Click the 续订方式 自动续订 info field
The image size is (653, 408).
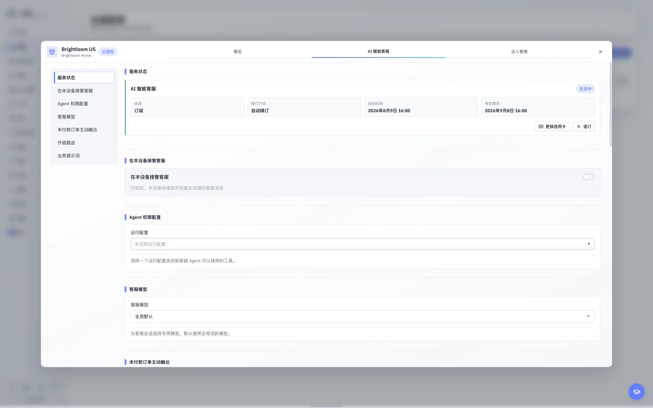304,107
